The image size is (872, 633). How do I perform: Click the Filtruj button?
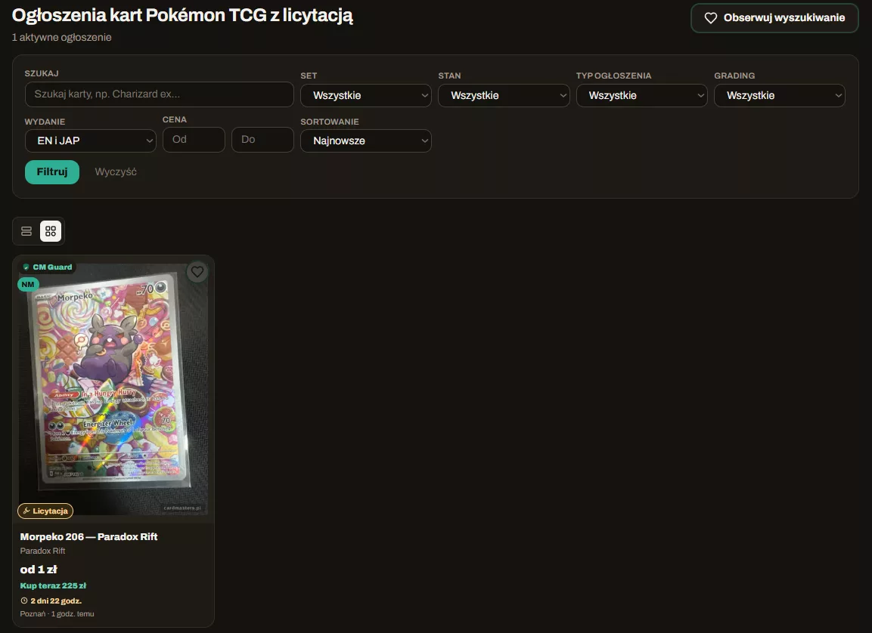click(52, 172)
